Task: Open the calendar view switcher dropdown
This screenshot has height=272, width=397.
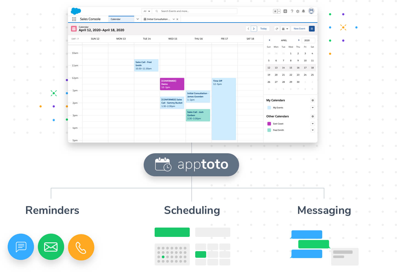Action: click(285, 29)
